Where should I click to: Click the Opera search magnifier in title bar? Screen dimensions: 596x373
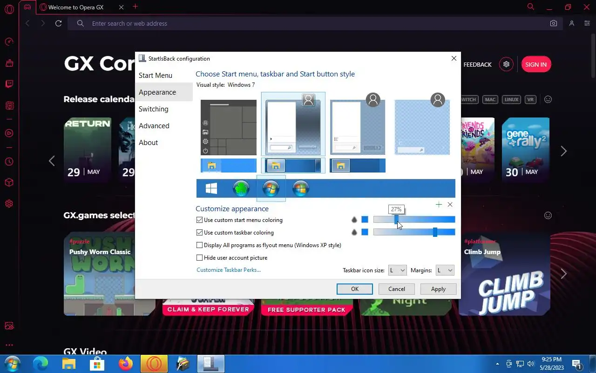531,7
